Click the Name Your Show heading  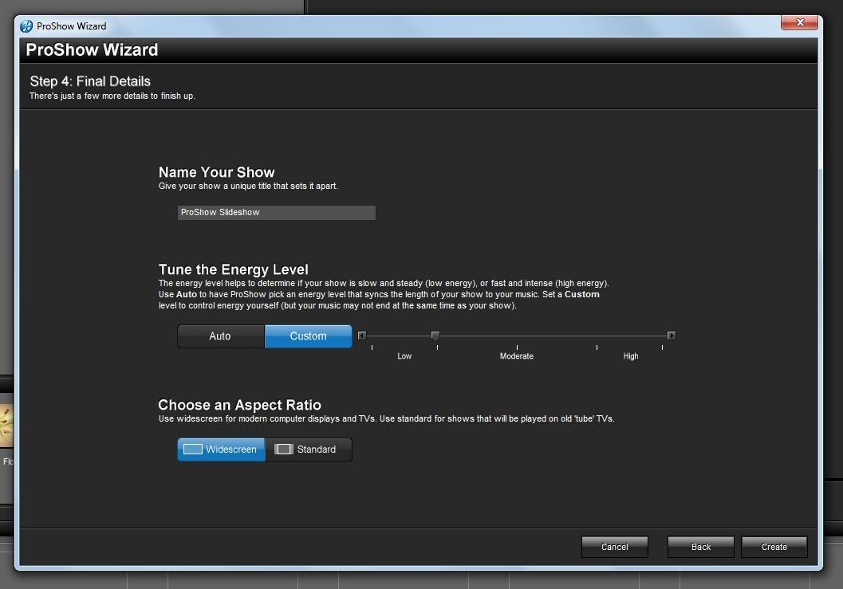(216, 172)
